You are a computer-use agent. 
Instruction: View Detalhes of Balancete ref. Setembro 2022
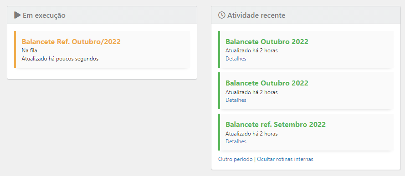coord(236,141)
